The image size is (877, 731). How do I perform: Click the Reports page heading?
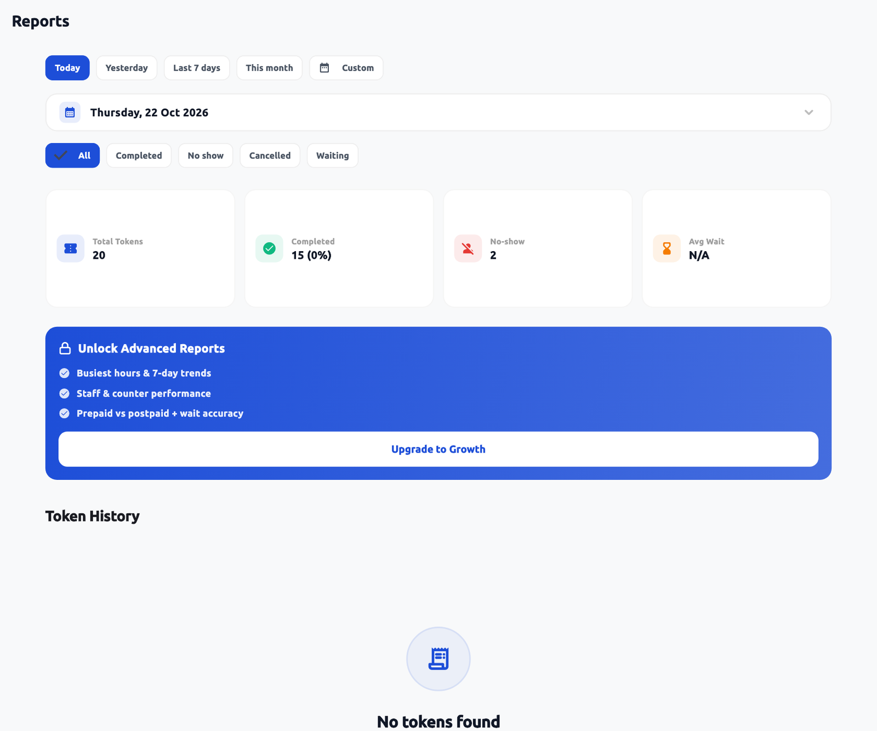coord(41,21)
